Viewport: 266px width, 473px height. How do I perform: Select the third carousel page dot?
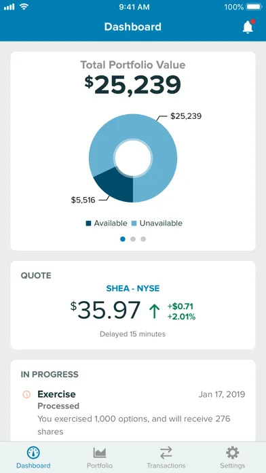coord(143,239)
